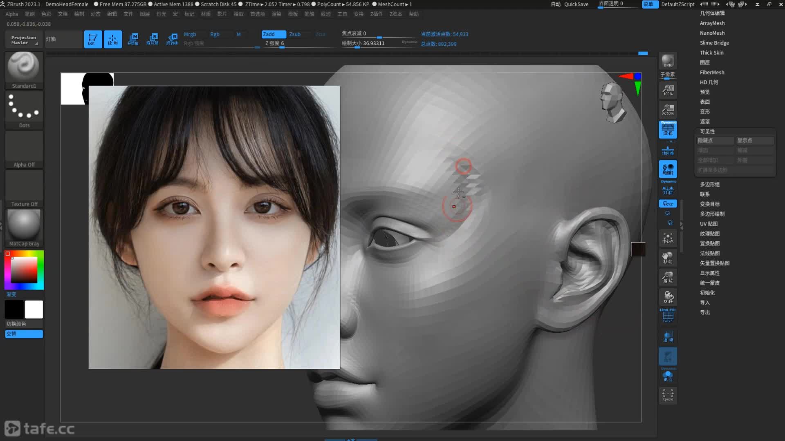Toggle transparency (透明) display
The image size is (785, 441).
coord(668,336)
